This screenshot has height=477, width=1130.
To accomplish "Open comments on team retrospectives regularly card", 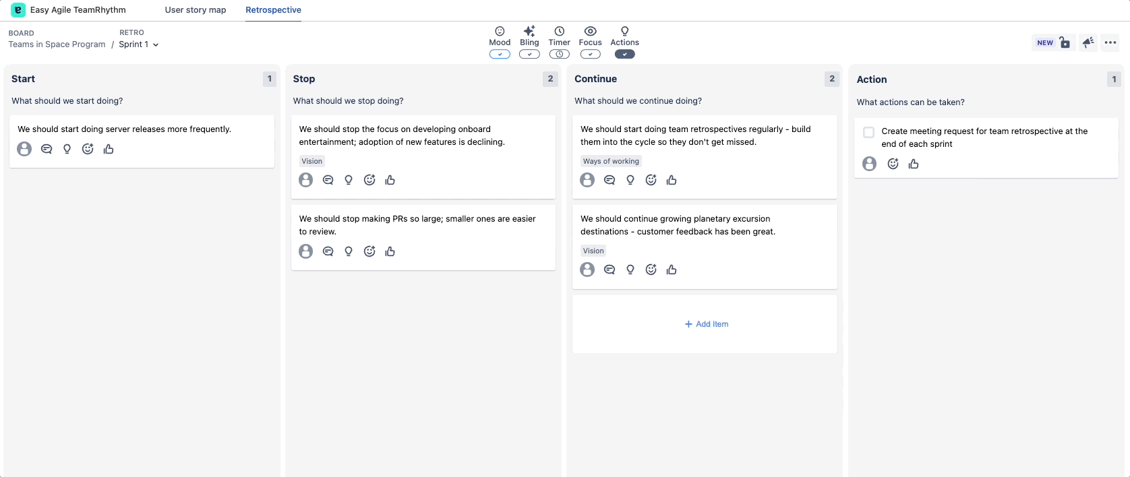I will [x=609, y=180].
